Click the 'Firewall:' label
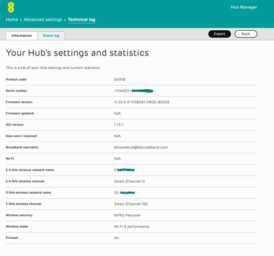The width and height of the screenshot is (274, 256). pos(12,238)
